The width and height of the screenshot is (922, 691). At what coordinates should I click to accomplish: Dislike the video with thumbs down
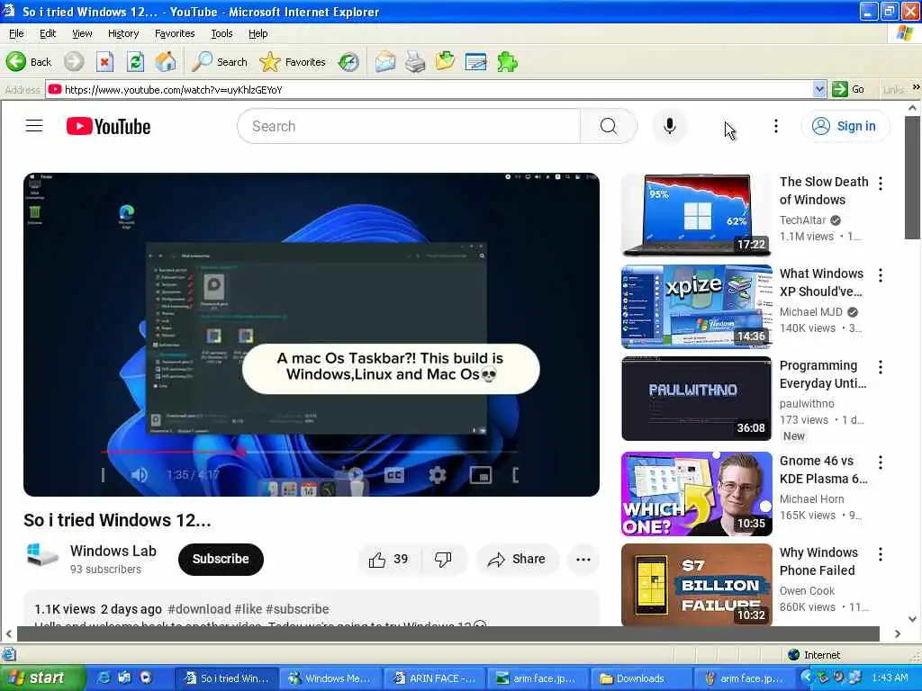click(x=443, y=560)
